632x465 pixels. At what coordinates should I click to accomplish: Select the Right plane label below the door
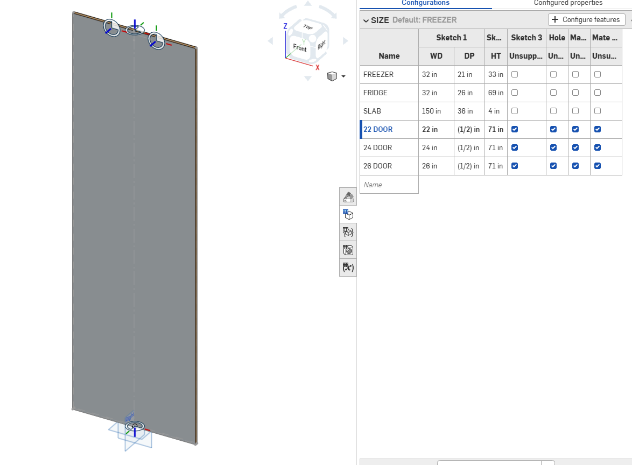pyautogui.click(x=129, y=417)
